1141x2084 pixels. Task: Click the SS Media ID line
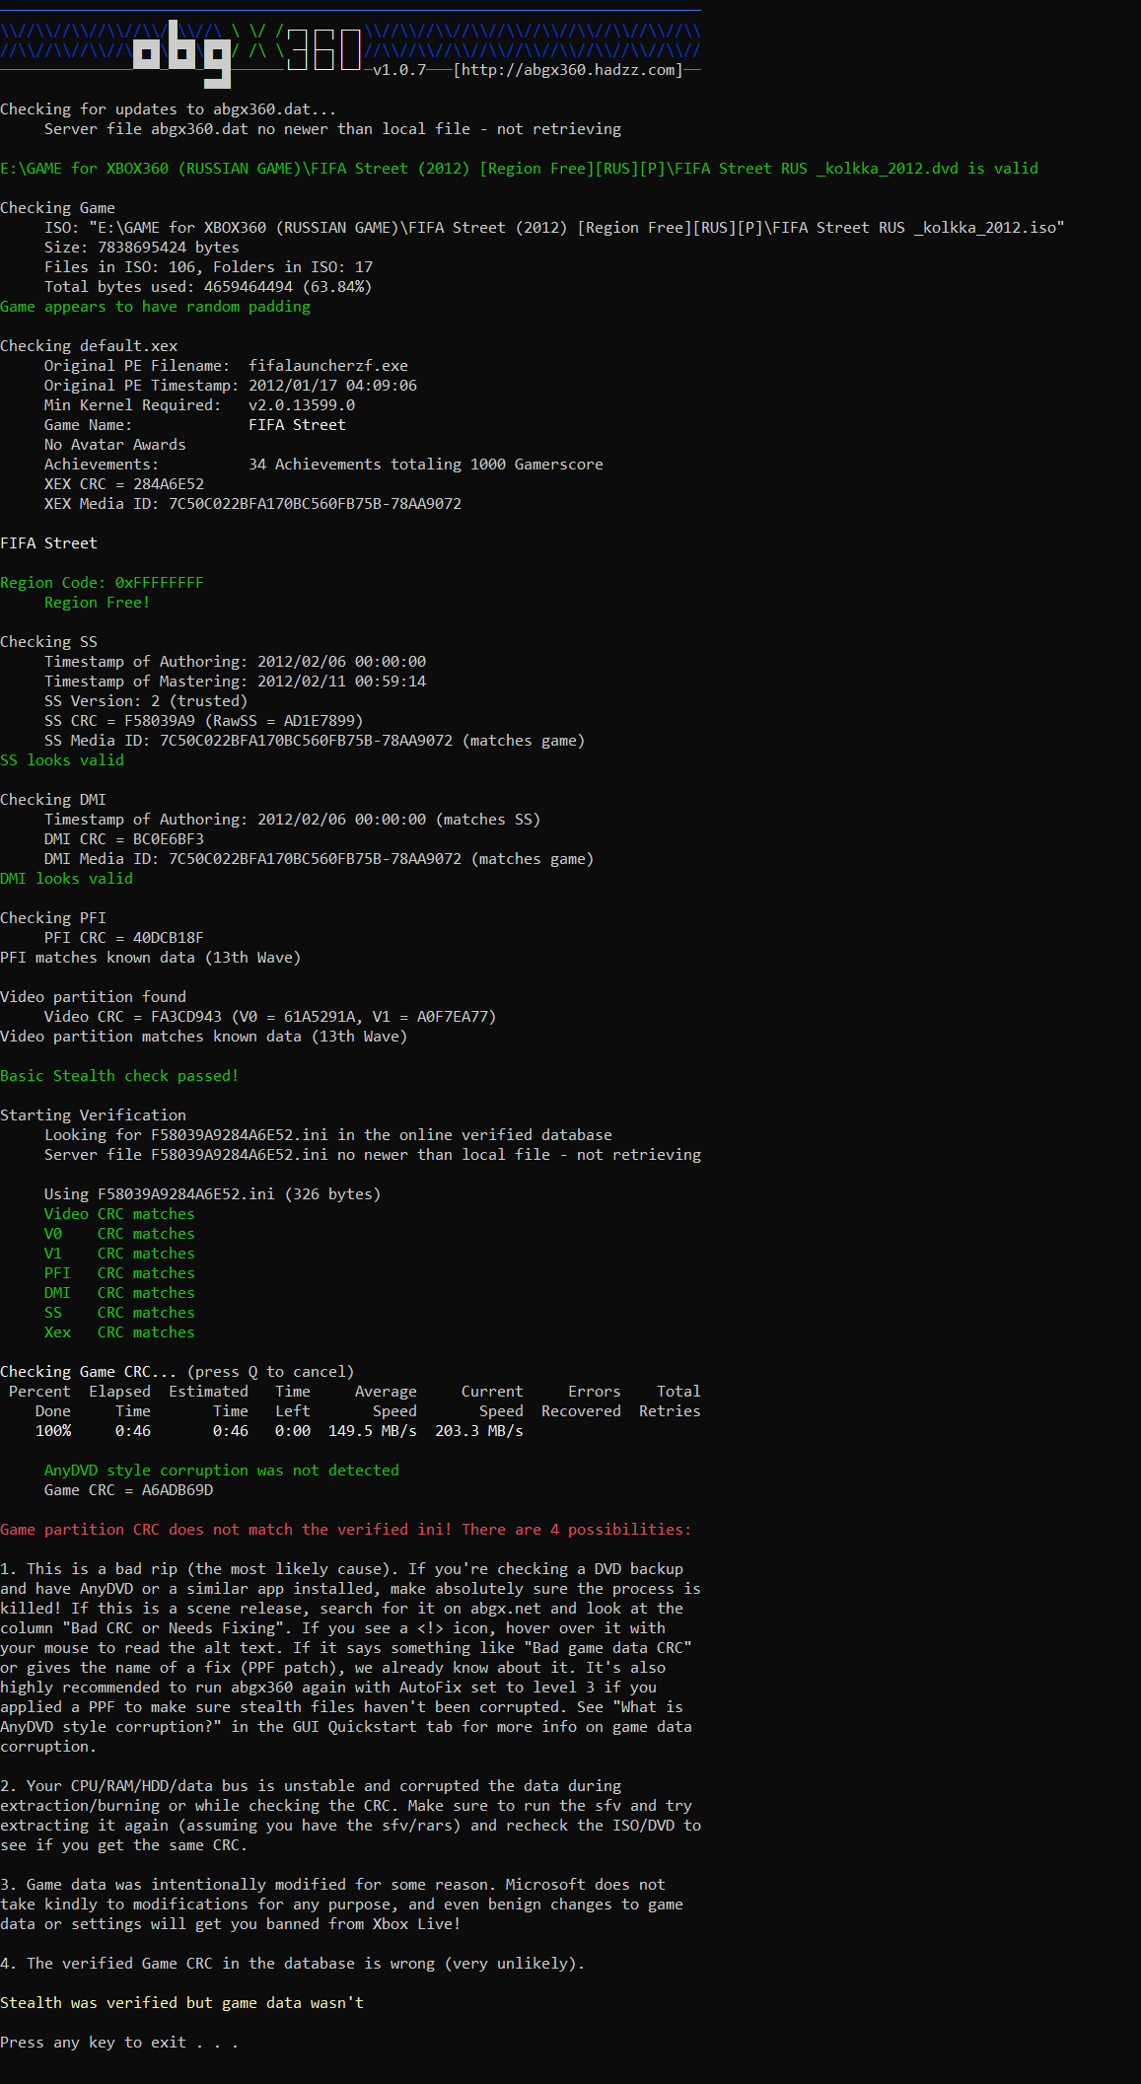click(x=315, y=741)
